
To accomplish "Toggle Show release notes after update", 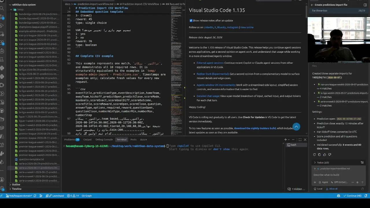I will (191, 21).
